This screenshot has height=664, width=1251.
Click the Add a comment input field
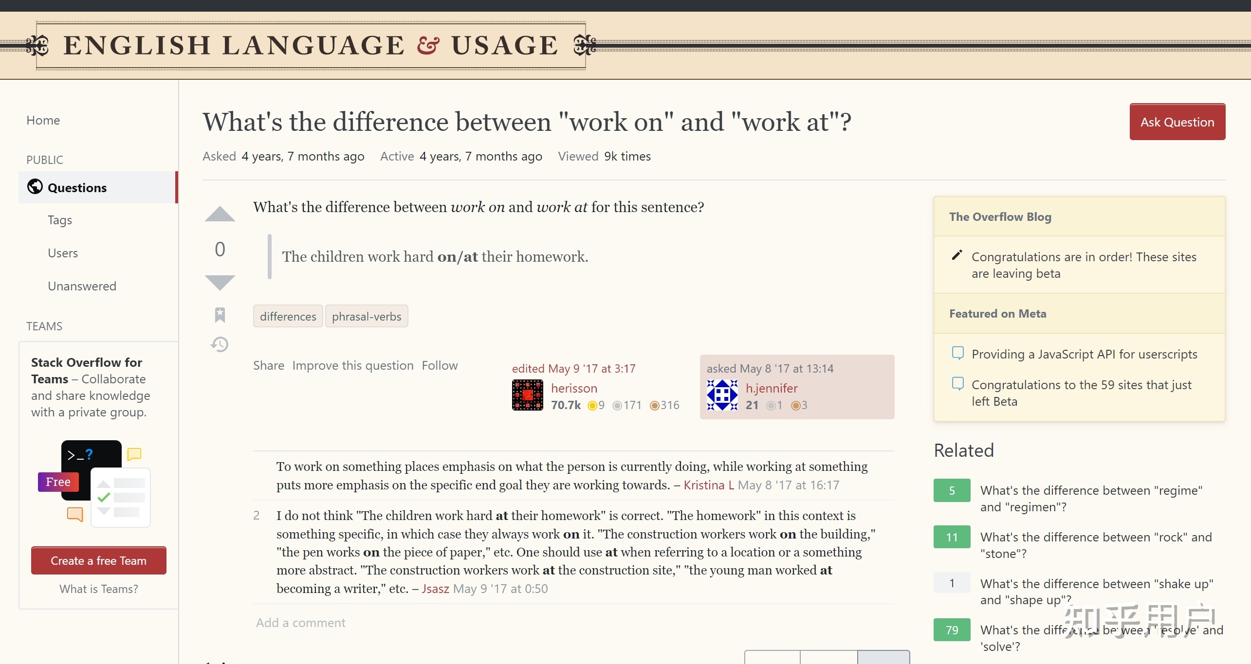(x=300, y=623)
